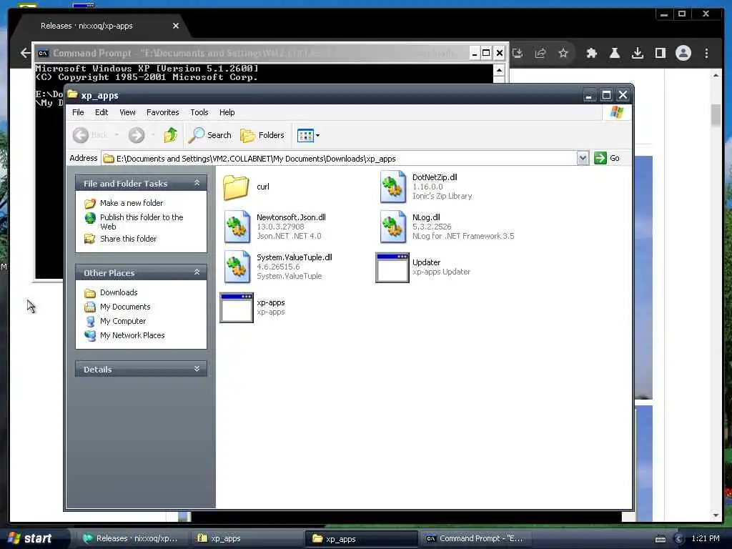732x549 pixels.
Task: Click the Search toolbar button
Action: (210, 135)
